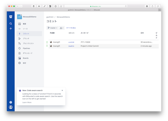Click the Safari address bar
Screen dimensions: 168x121
[96, 6]
